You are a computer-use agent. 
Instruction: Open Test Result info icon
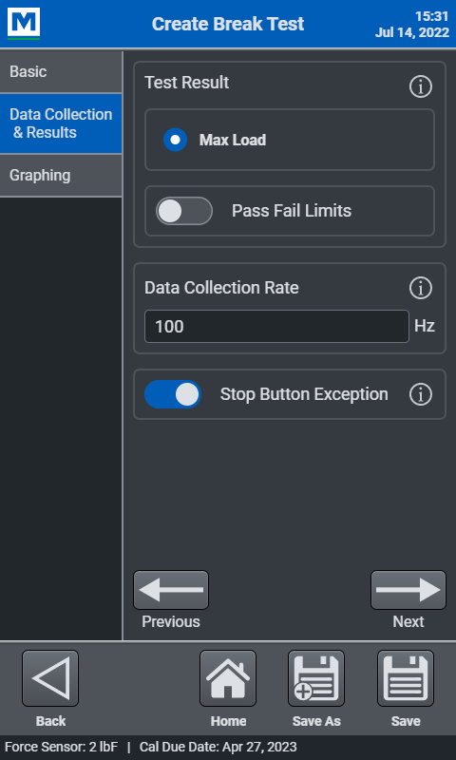pyautogui.click(x=420, y=86)
